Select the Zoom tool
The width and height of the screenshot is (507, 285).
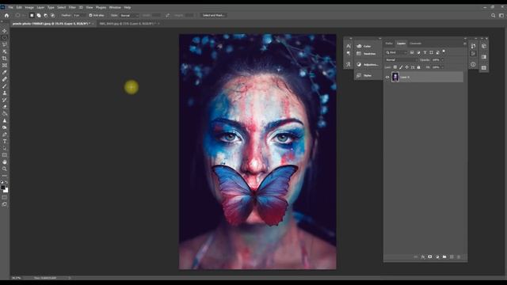[x=5, y=169]
